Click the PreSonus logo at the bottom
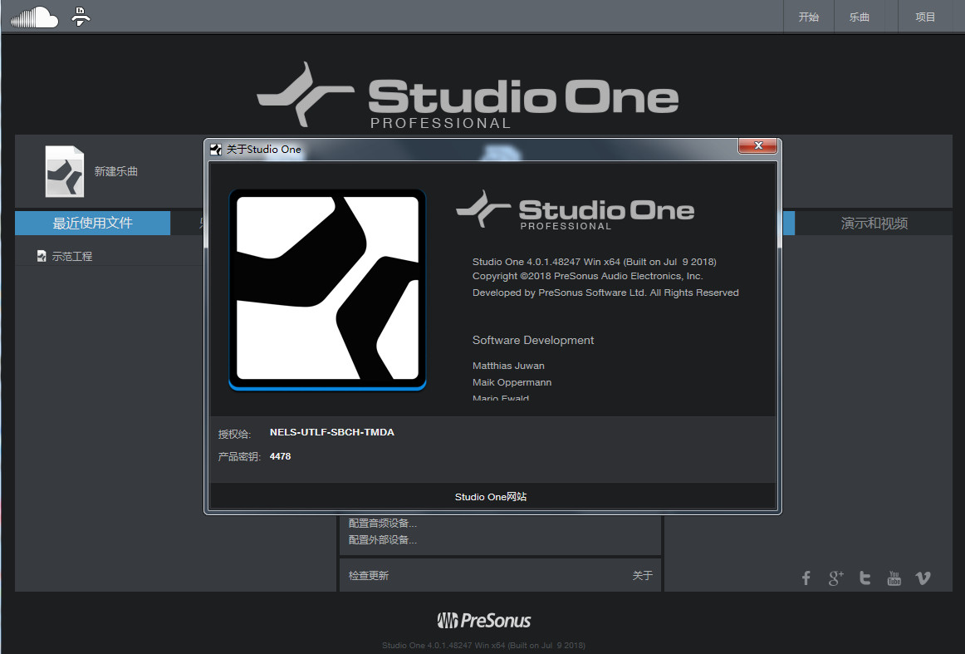The height and width of the screenshot is (654, 965). click(483, 621)
